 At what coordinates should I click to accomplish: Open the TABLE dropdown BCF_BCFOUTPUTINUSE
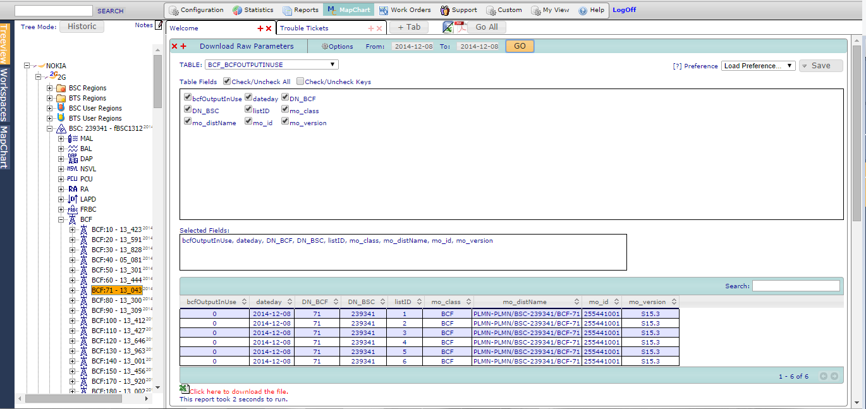pos(272,64)
